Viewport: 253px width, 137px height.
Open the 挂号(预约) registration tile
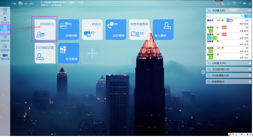(x=45, y=30)
